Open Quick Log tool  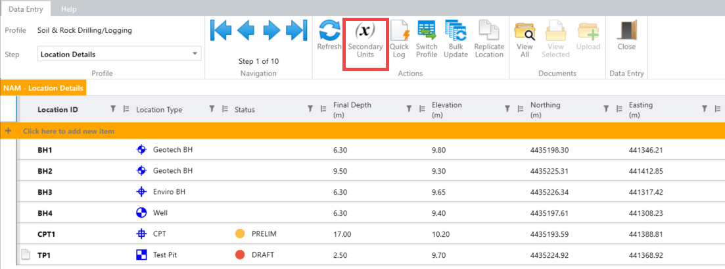click(399, 39)
